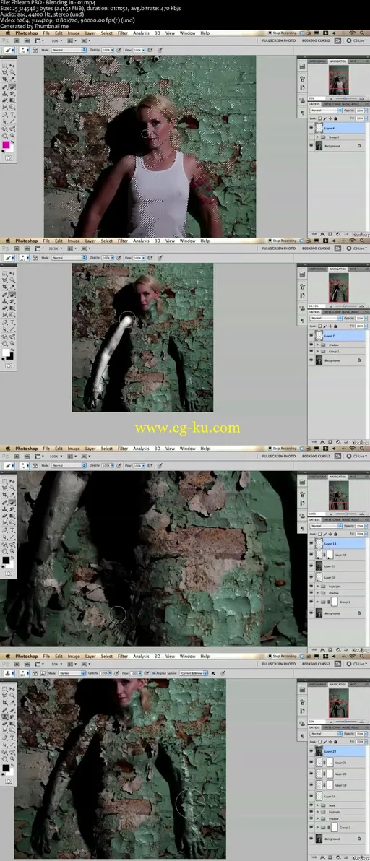Open the fx layer style icon in top frame
This screenshot has width=370, height=861.
pyautogui.click(x=322, y=234)
